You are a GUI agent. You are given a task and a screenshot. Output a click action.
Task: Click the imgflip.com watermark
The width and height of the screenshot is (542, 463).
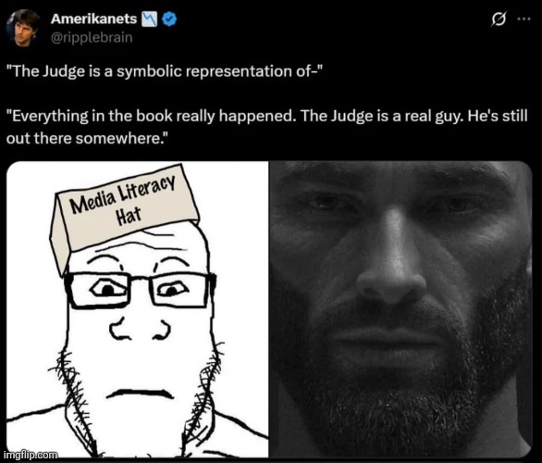click(31, 455)
